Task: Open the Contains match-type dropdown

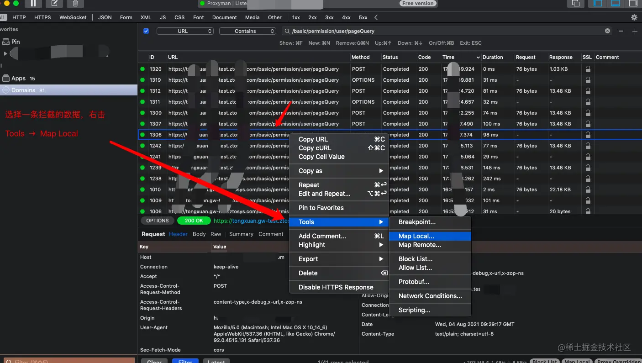Action: tap(247, 31)
